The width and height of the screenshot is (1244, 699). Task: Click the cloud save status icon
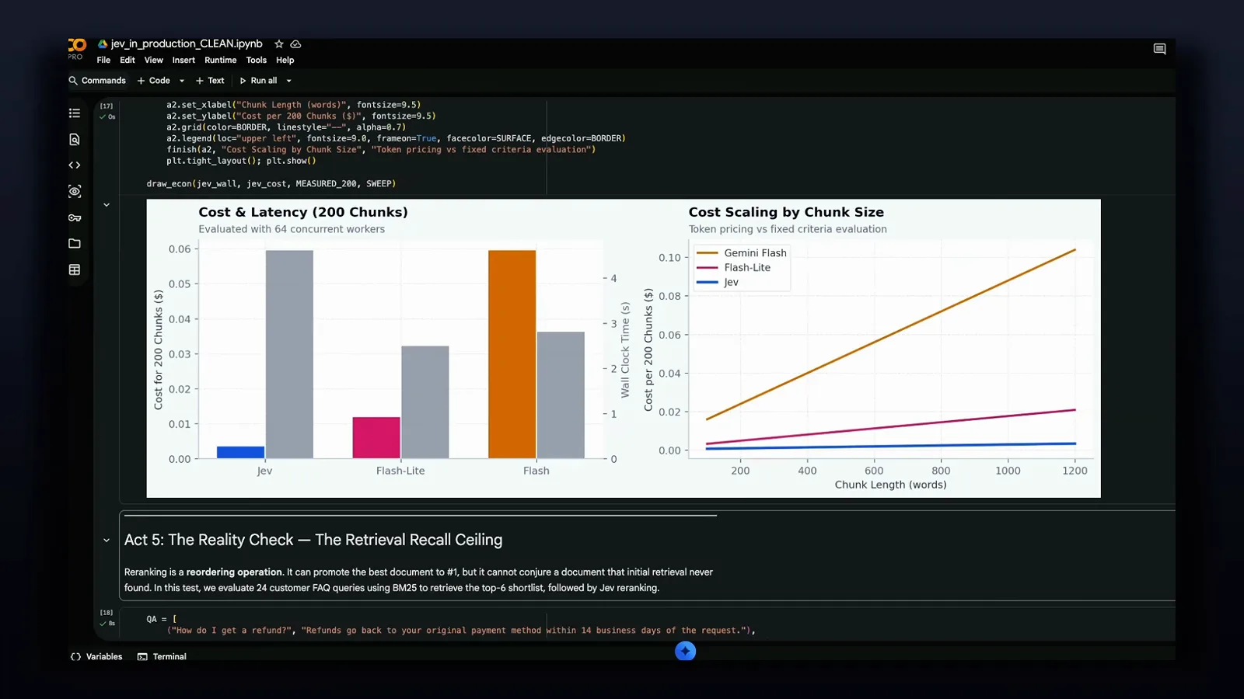296,44
